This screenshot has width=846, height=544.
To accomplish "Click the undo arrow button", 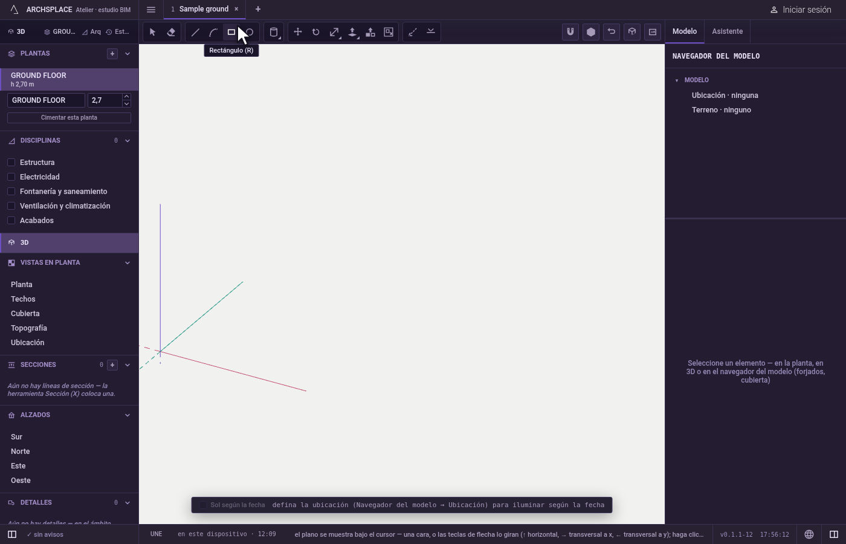I will pyautogui.click(x=612, y=32).
